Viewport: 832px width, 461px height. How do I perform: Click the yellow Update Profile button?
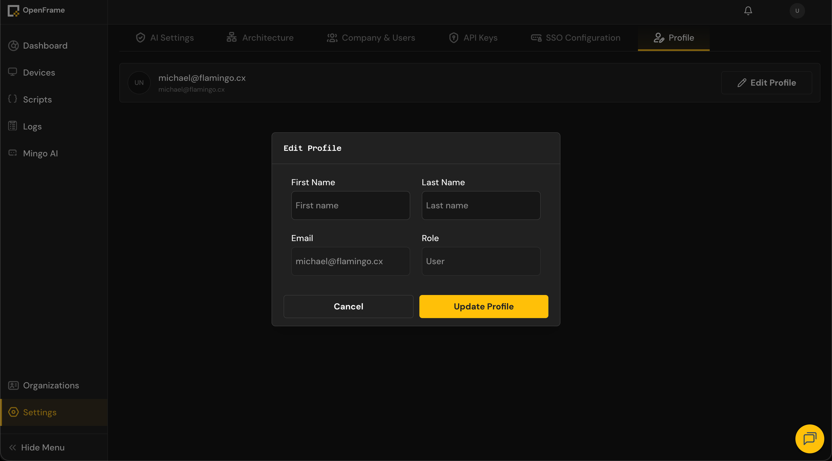point(483,306)
